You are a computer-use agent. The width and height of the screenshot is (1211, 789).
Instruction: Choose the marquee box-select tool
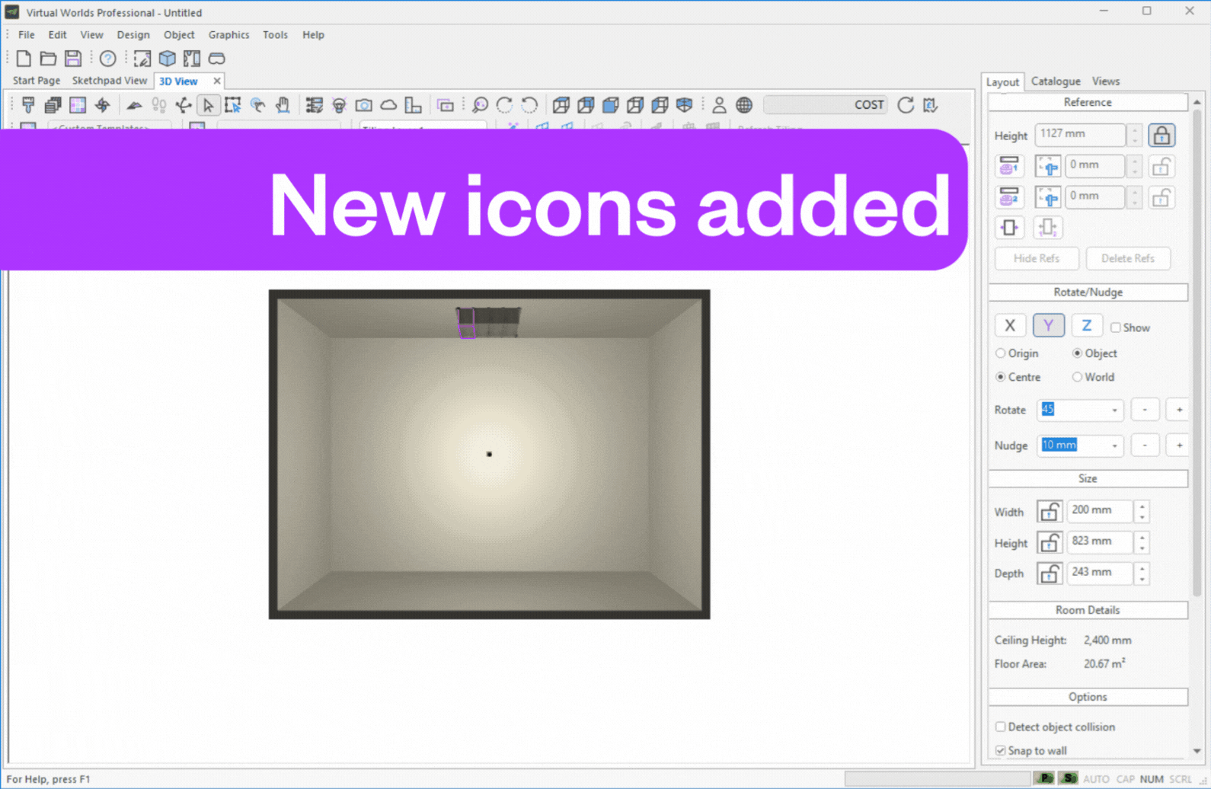(x=233, y=105)
